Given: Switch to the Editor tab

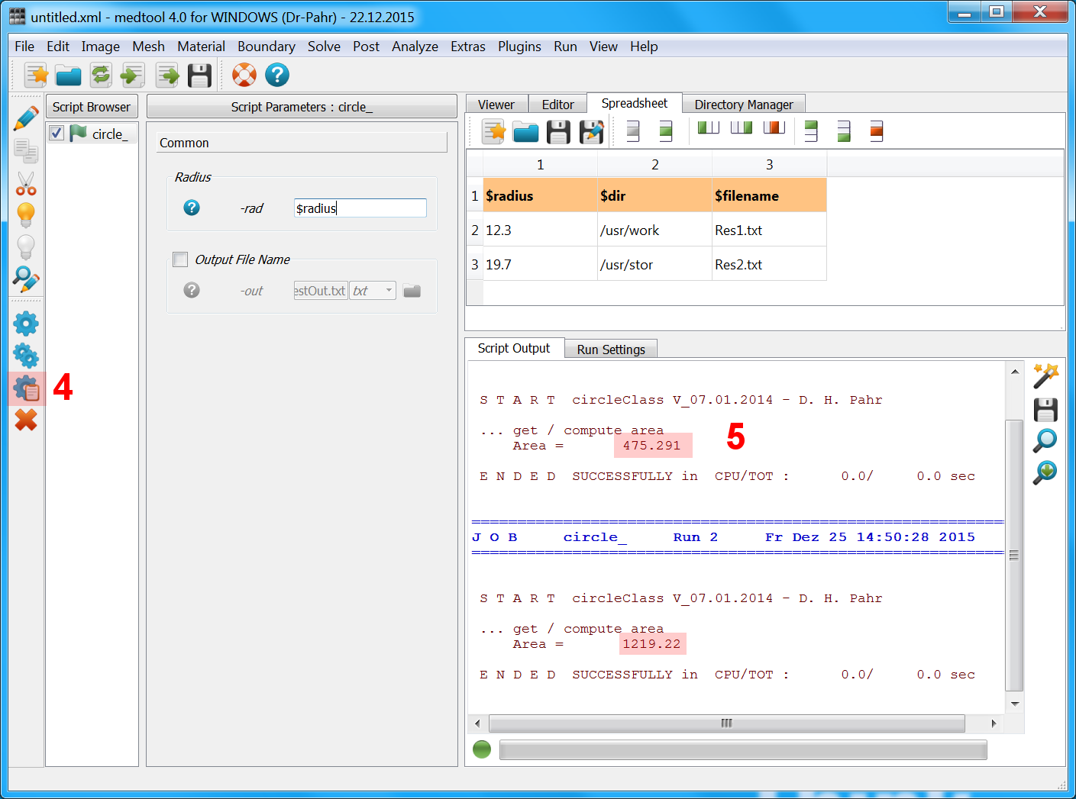Looking at the screenshot, I should click(x=557, y=105).
